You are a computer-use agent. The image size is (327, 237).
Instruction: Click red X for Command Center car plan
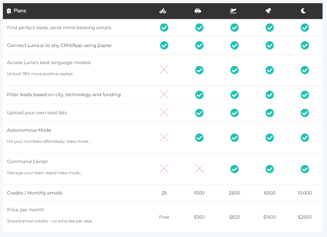tap(199, 169)
